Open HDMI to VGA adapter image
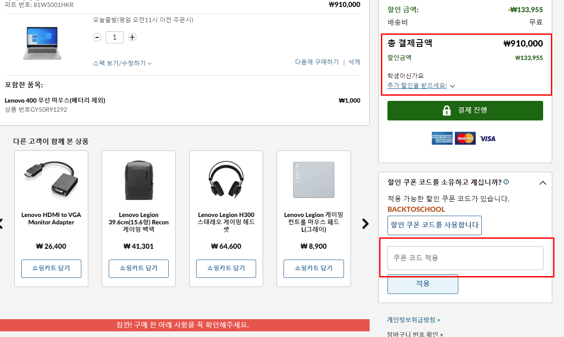The width and height of the screenshot is (564, 337). pos(51,180)
